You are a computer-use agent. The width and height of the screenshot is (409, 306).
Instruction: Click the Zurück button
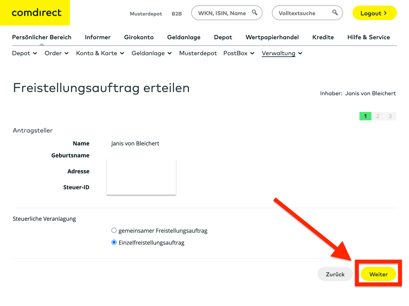[x=335, y=274]
